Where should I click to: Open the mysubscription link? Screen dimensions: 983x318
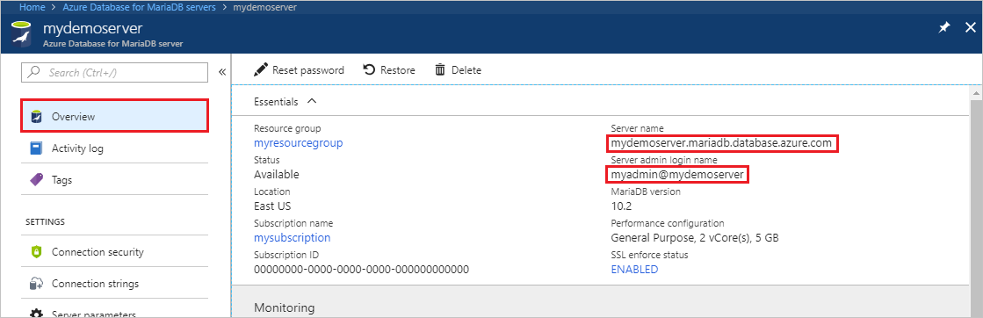(x=293, y=238)
